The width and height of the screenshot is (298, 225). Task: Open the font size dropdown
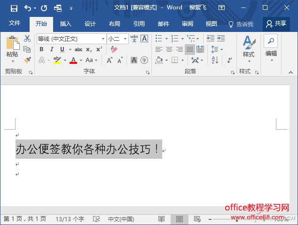tap(125, 39)
